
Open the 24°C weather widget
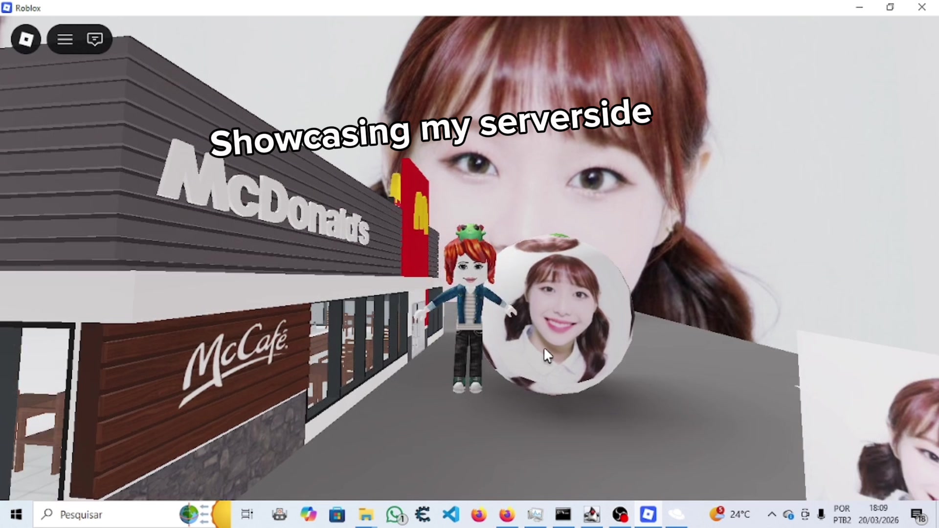pyautogui.click(x=730, y=514)
